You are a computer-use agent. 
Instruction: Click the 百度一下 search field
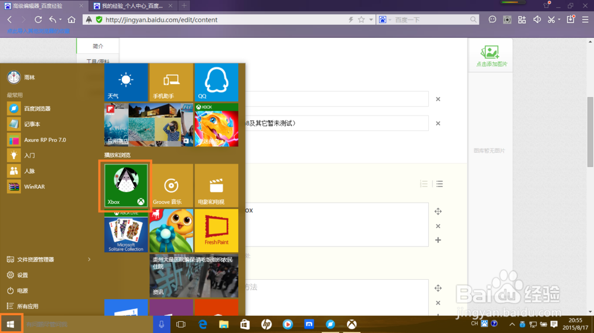tap(431, 20)
